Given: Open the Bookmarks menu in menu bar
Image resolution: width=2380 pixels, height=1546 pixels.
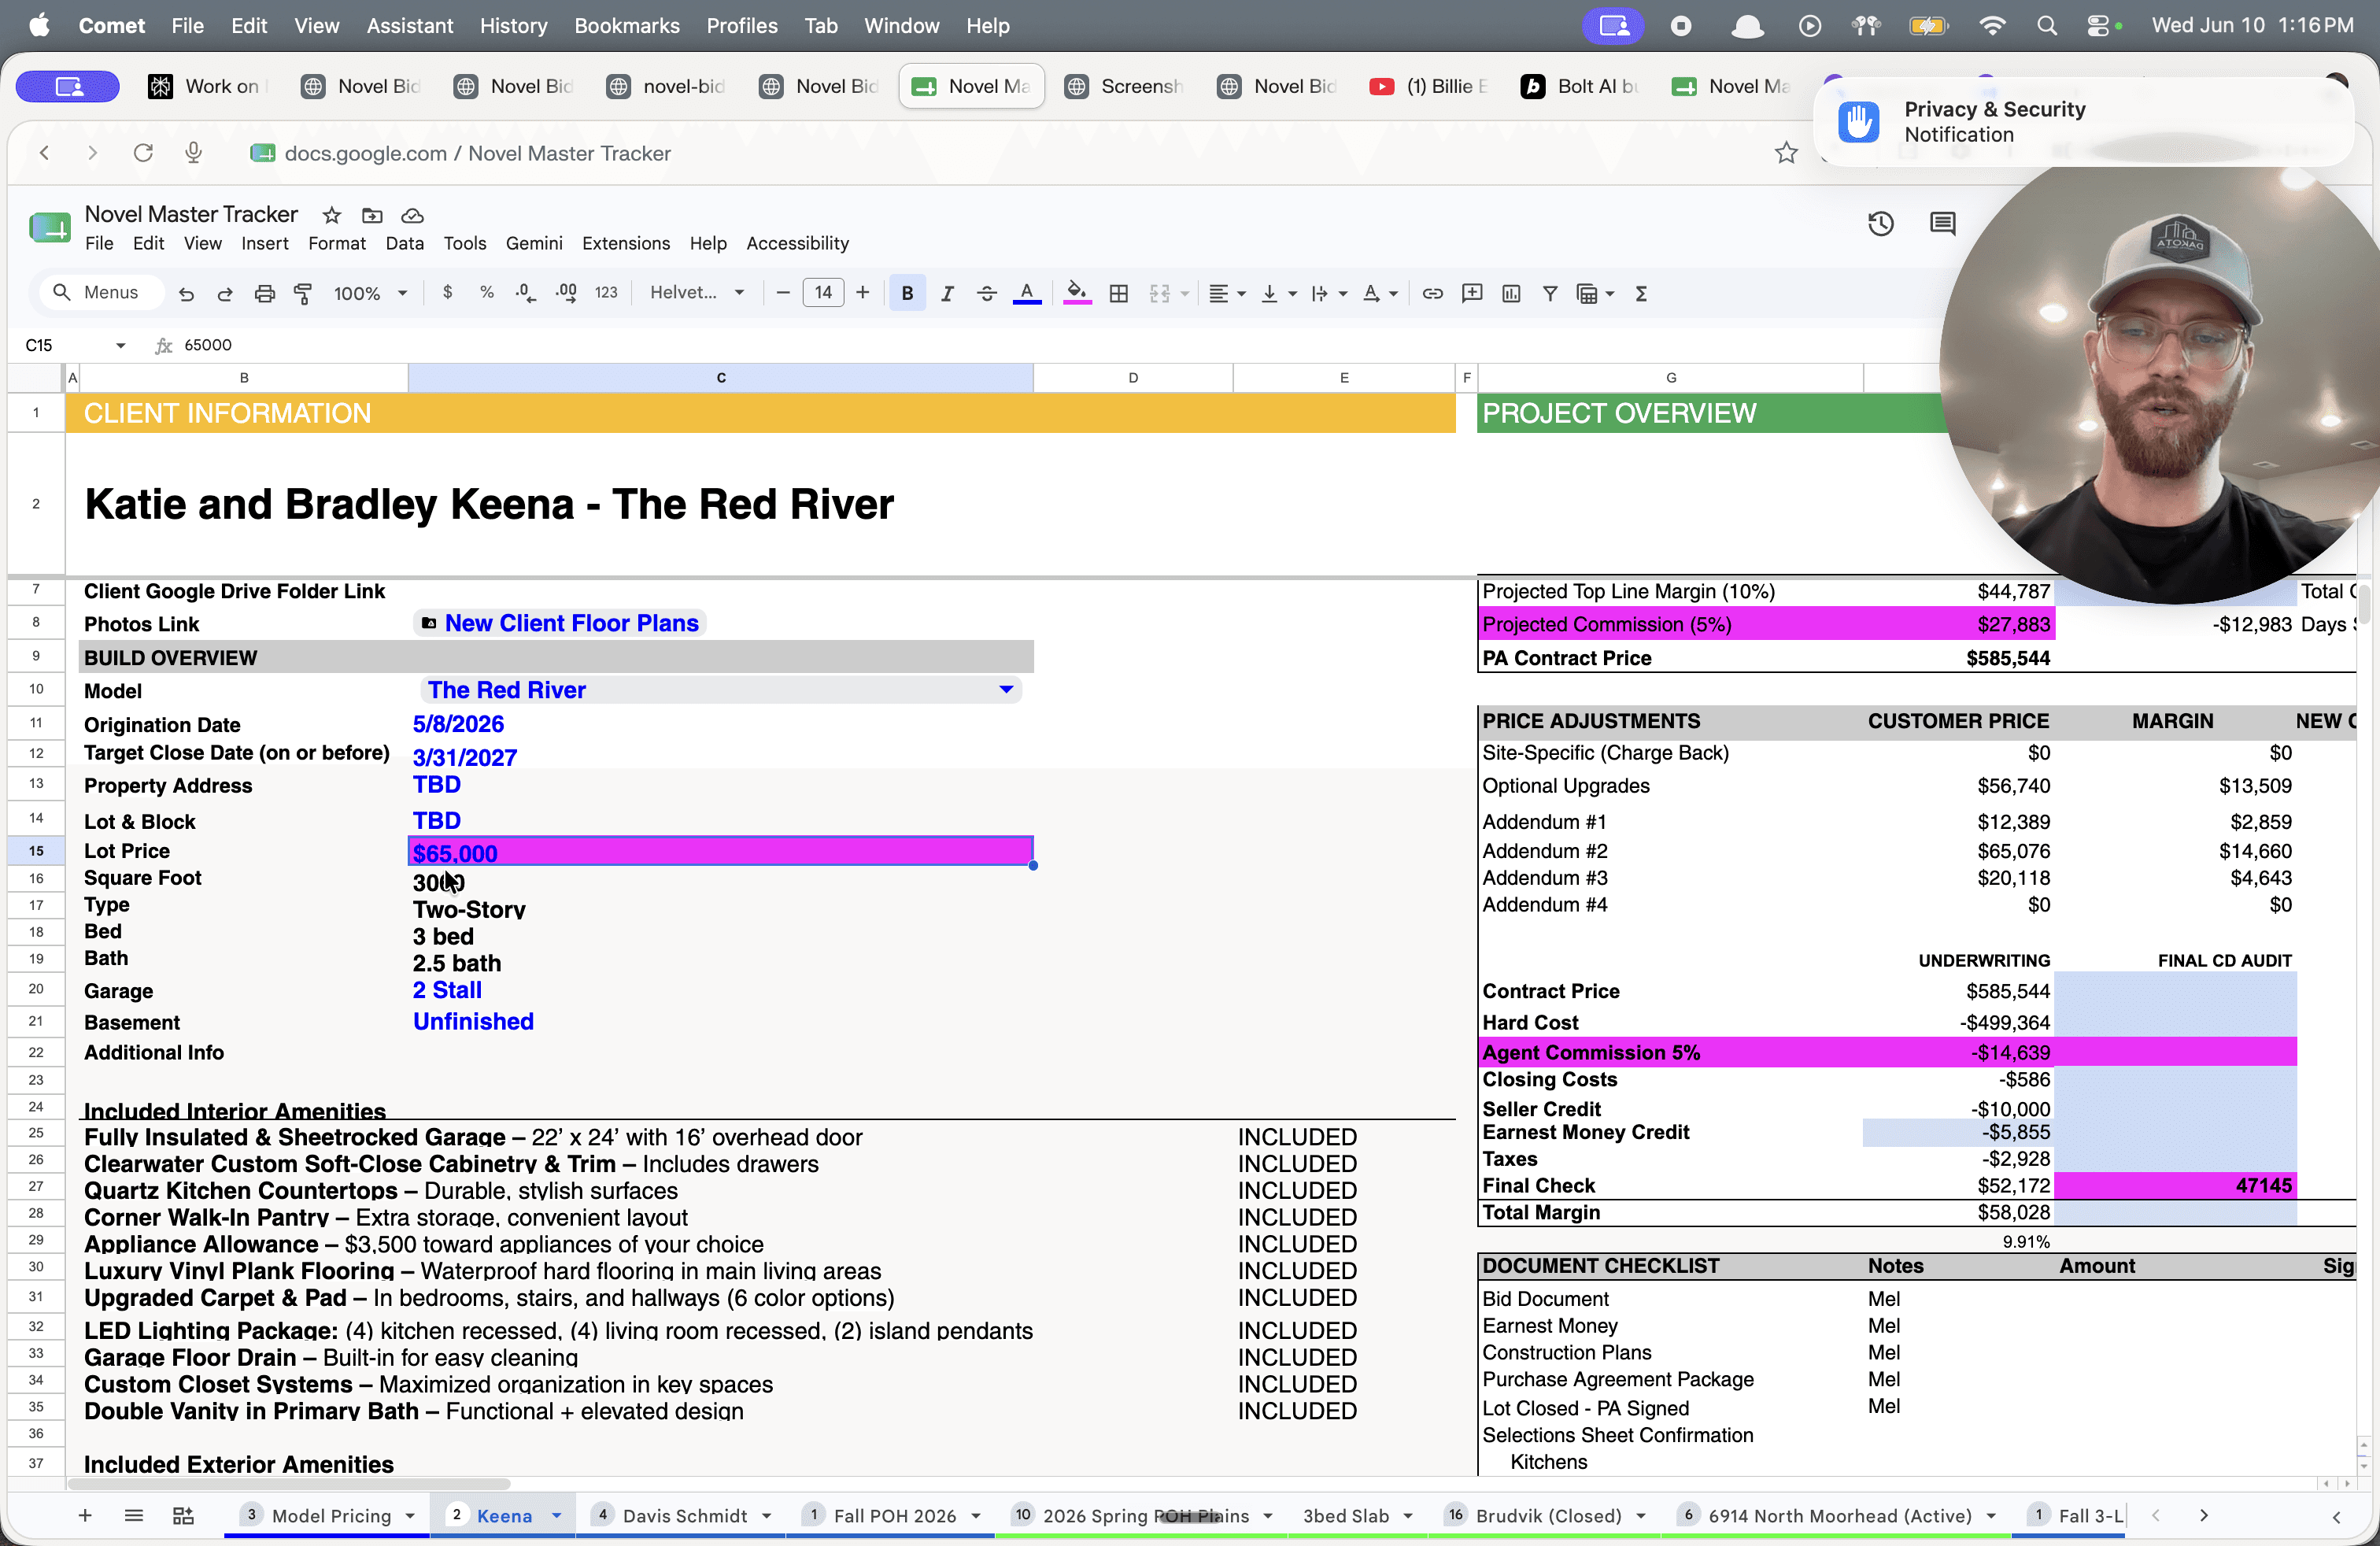Looking at the screenshot, I should 626,26.
